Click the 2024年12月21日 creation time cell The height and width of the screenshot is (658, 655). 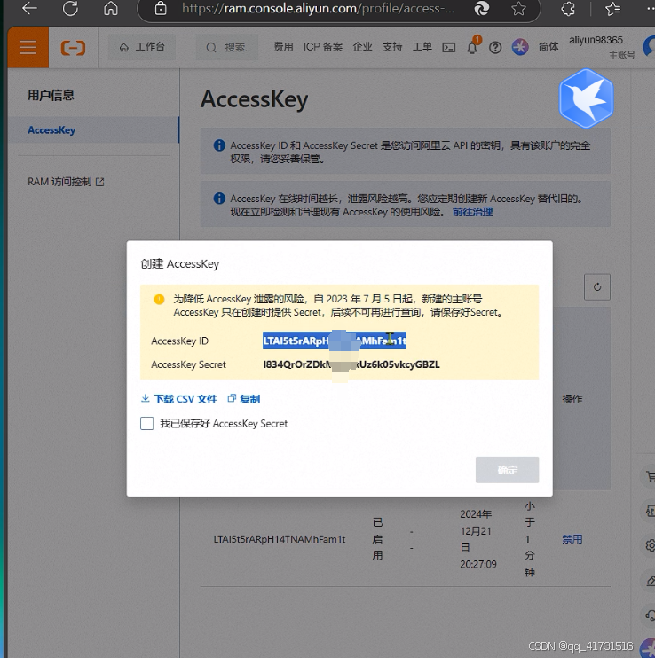click(x=478, y=539)
